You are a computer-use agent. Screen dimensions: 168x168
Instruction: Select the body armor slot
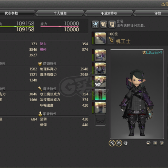coord(100,68)
